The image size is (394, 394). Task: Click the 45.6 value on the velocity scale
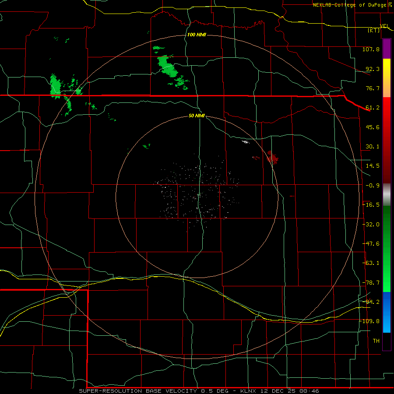tap(373, 127)
